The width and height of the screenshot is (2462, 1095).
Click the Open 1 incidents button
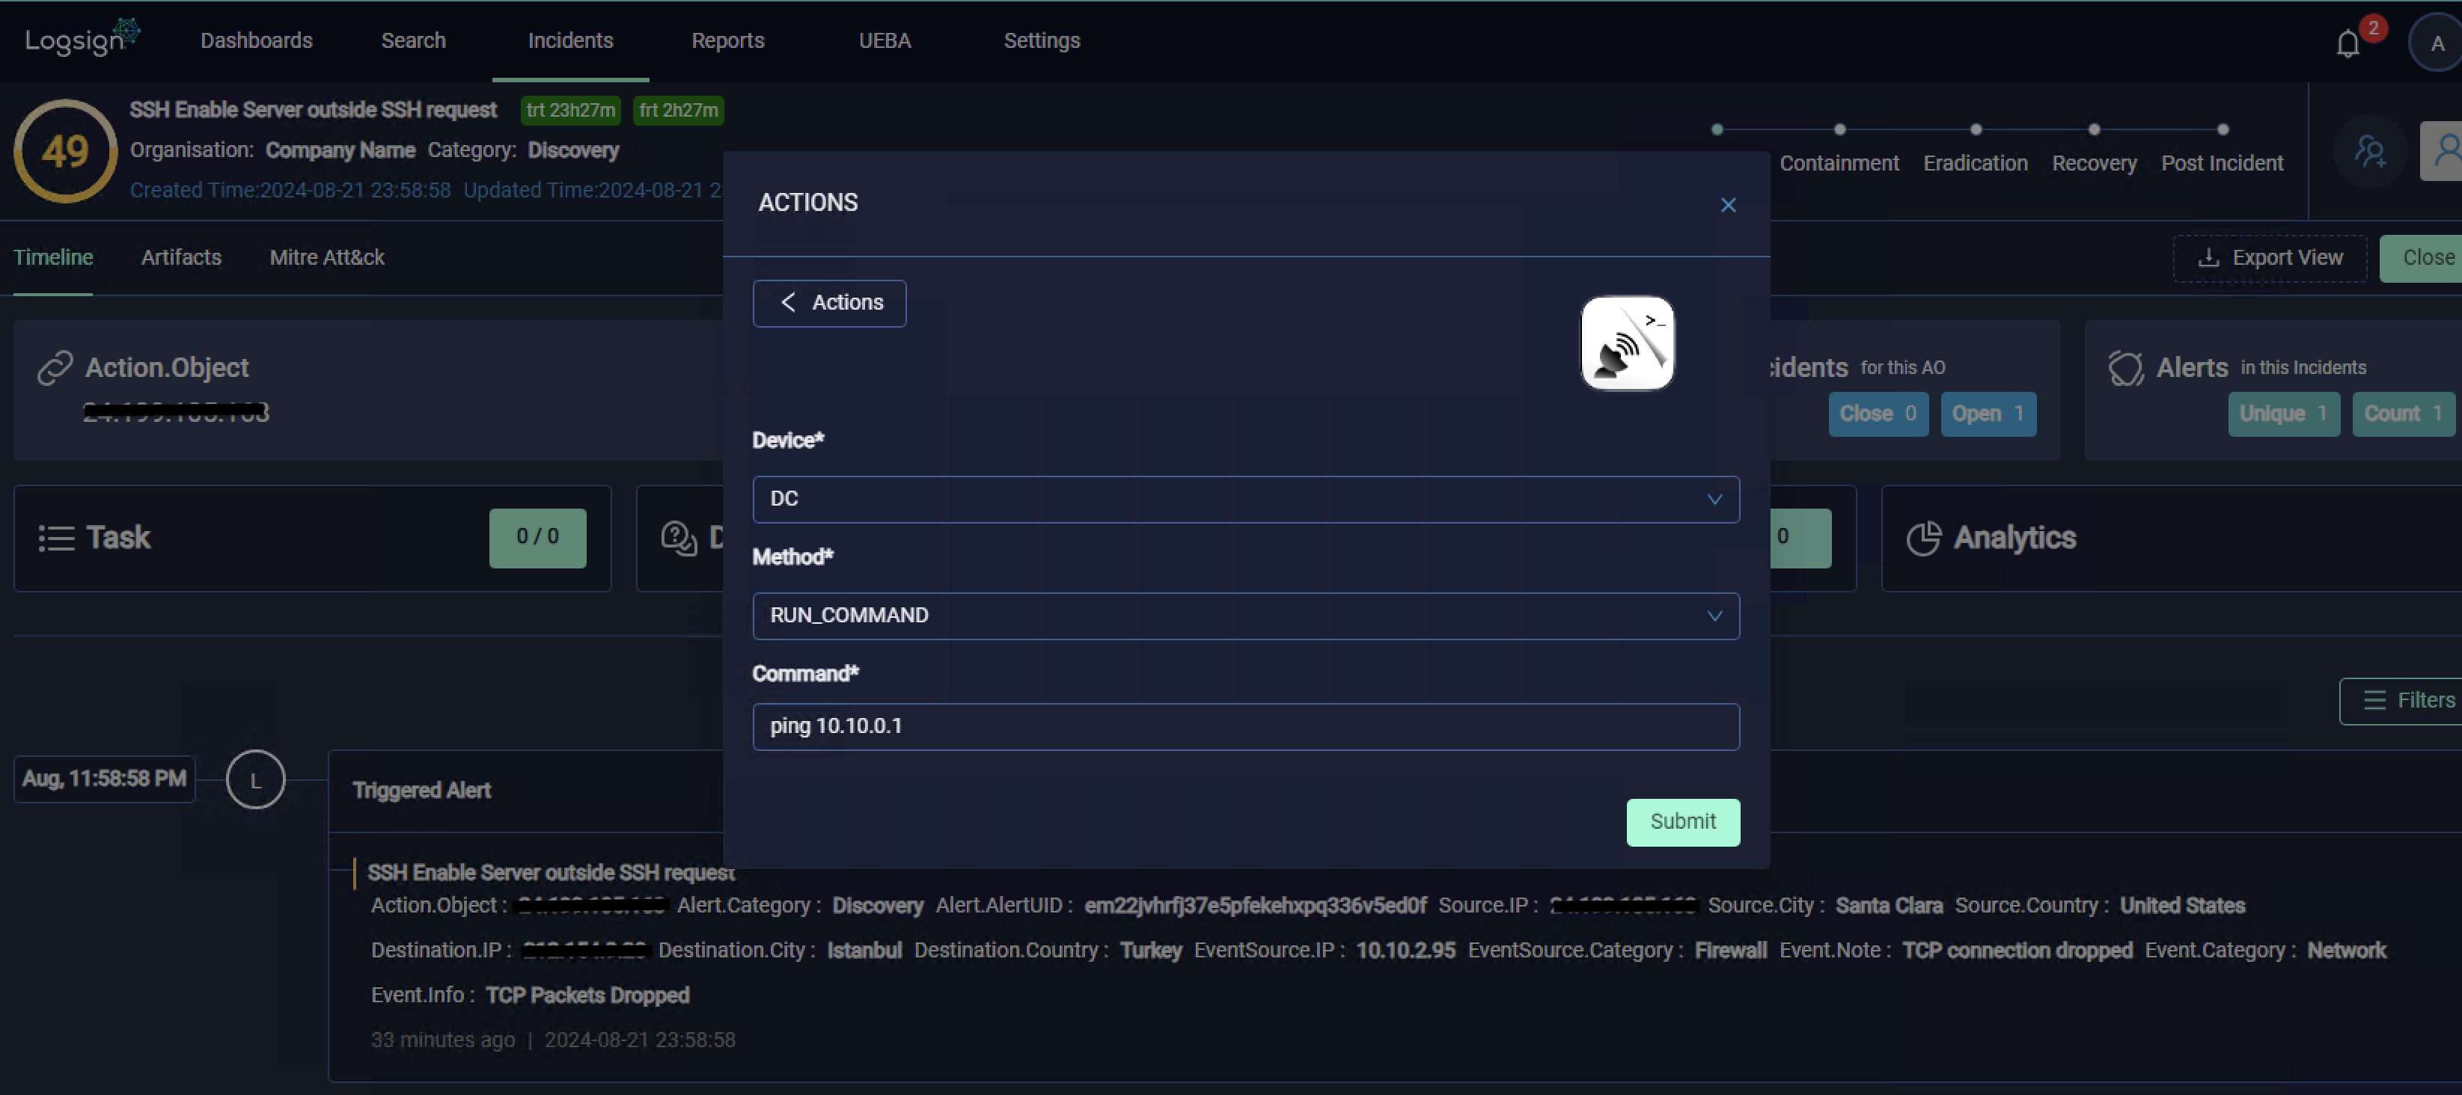pos(1988,413)
